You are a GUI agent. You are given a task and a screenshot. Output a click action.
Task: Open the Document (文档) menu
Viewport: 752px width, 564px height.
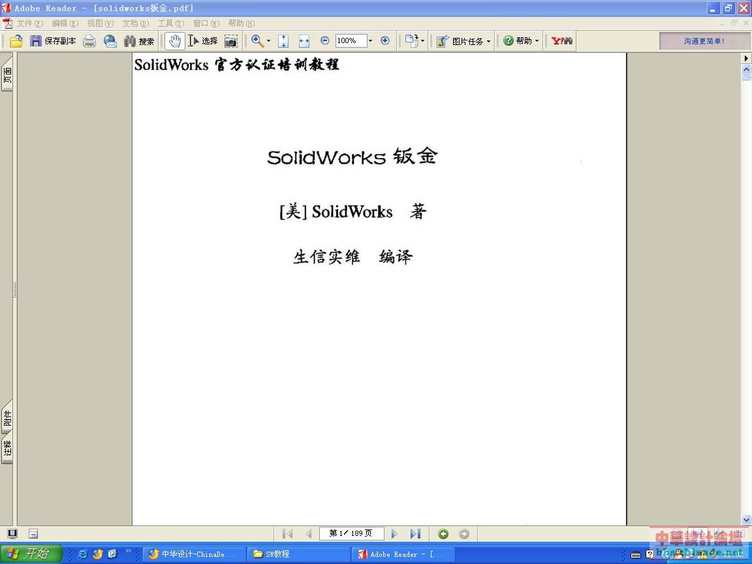coord(136,23)
